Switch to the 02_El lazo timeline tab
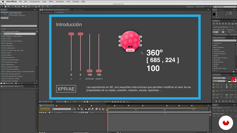 click(x=84, y=106)
